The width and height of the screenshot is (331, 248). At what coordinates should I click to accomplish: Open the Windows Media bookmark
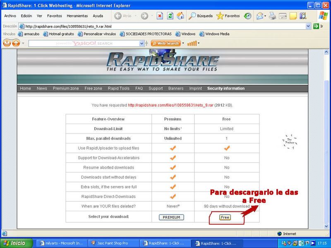click(214, 34)
